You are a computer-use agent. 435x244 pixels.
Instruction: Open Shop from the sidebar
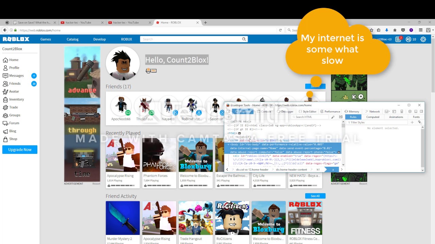click(x=10, y=139)
